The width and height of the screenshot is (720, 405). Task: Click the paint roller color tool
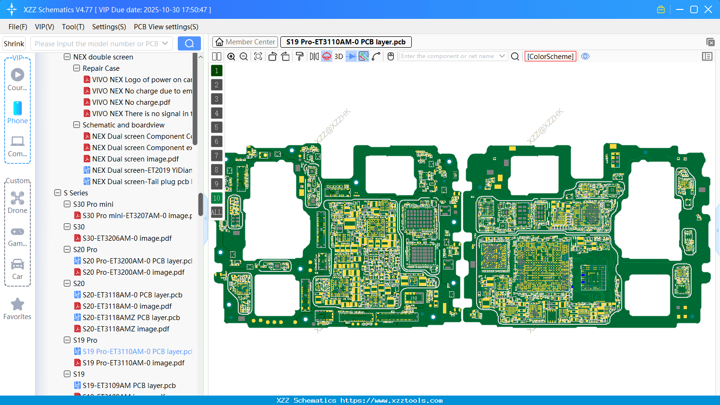coord(300,56)
